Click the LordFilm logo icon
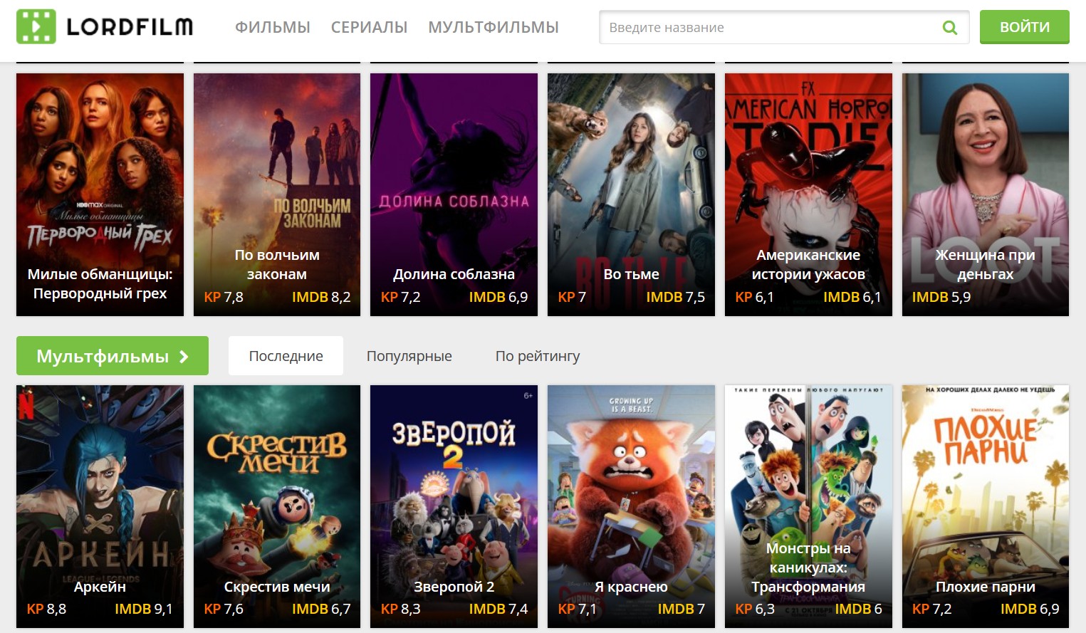Screen dimensions: 1086x633 pos(36,26)
